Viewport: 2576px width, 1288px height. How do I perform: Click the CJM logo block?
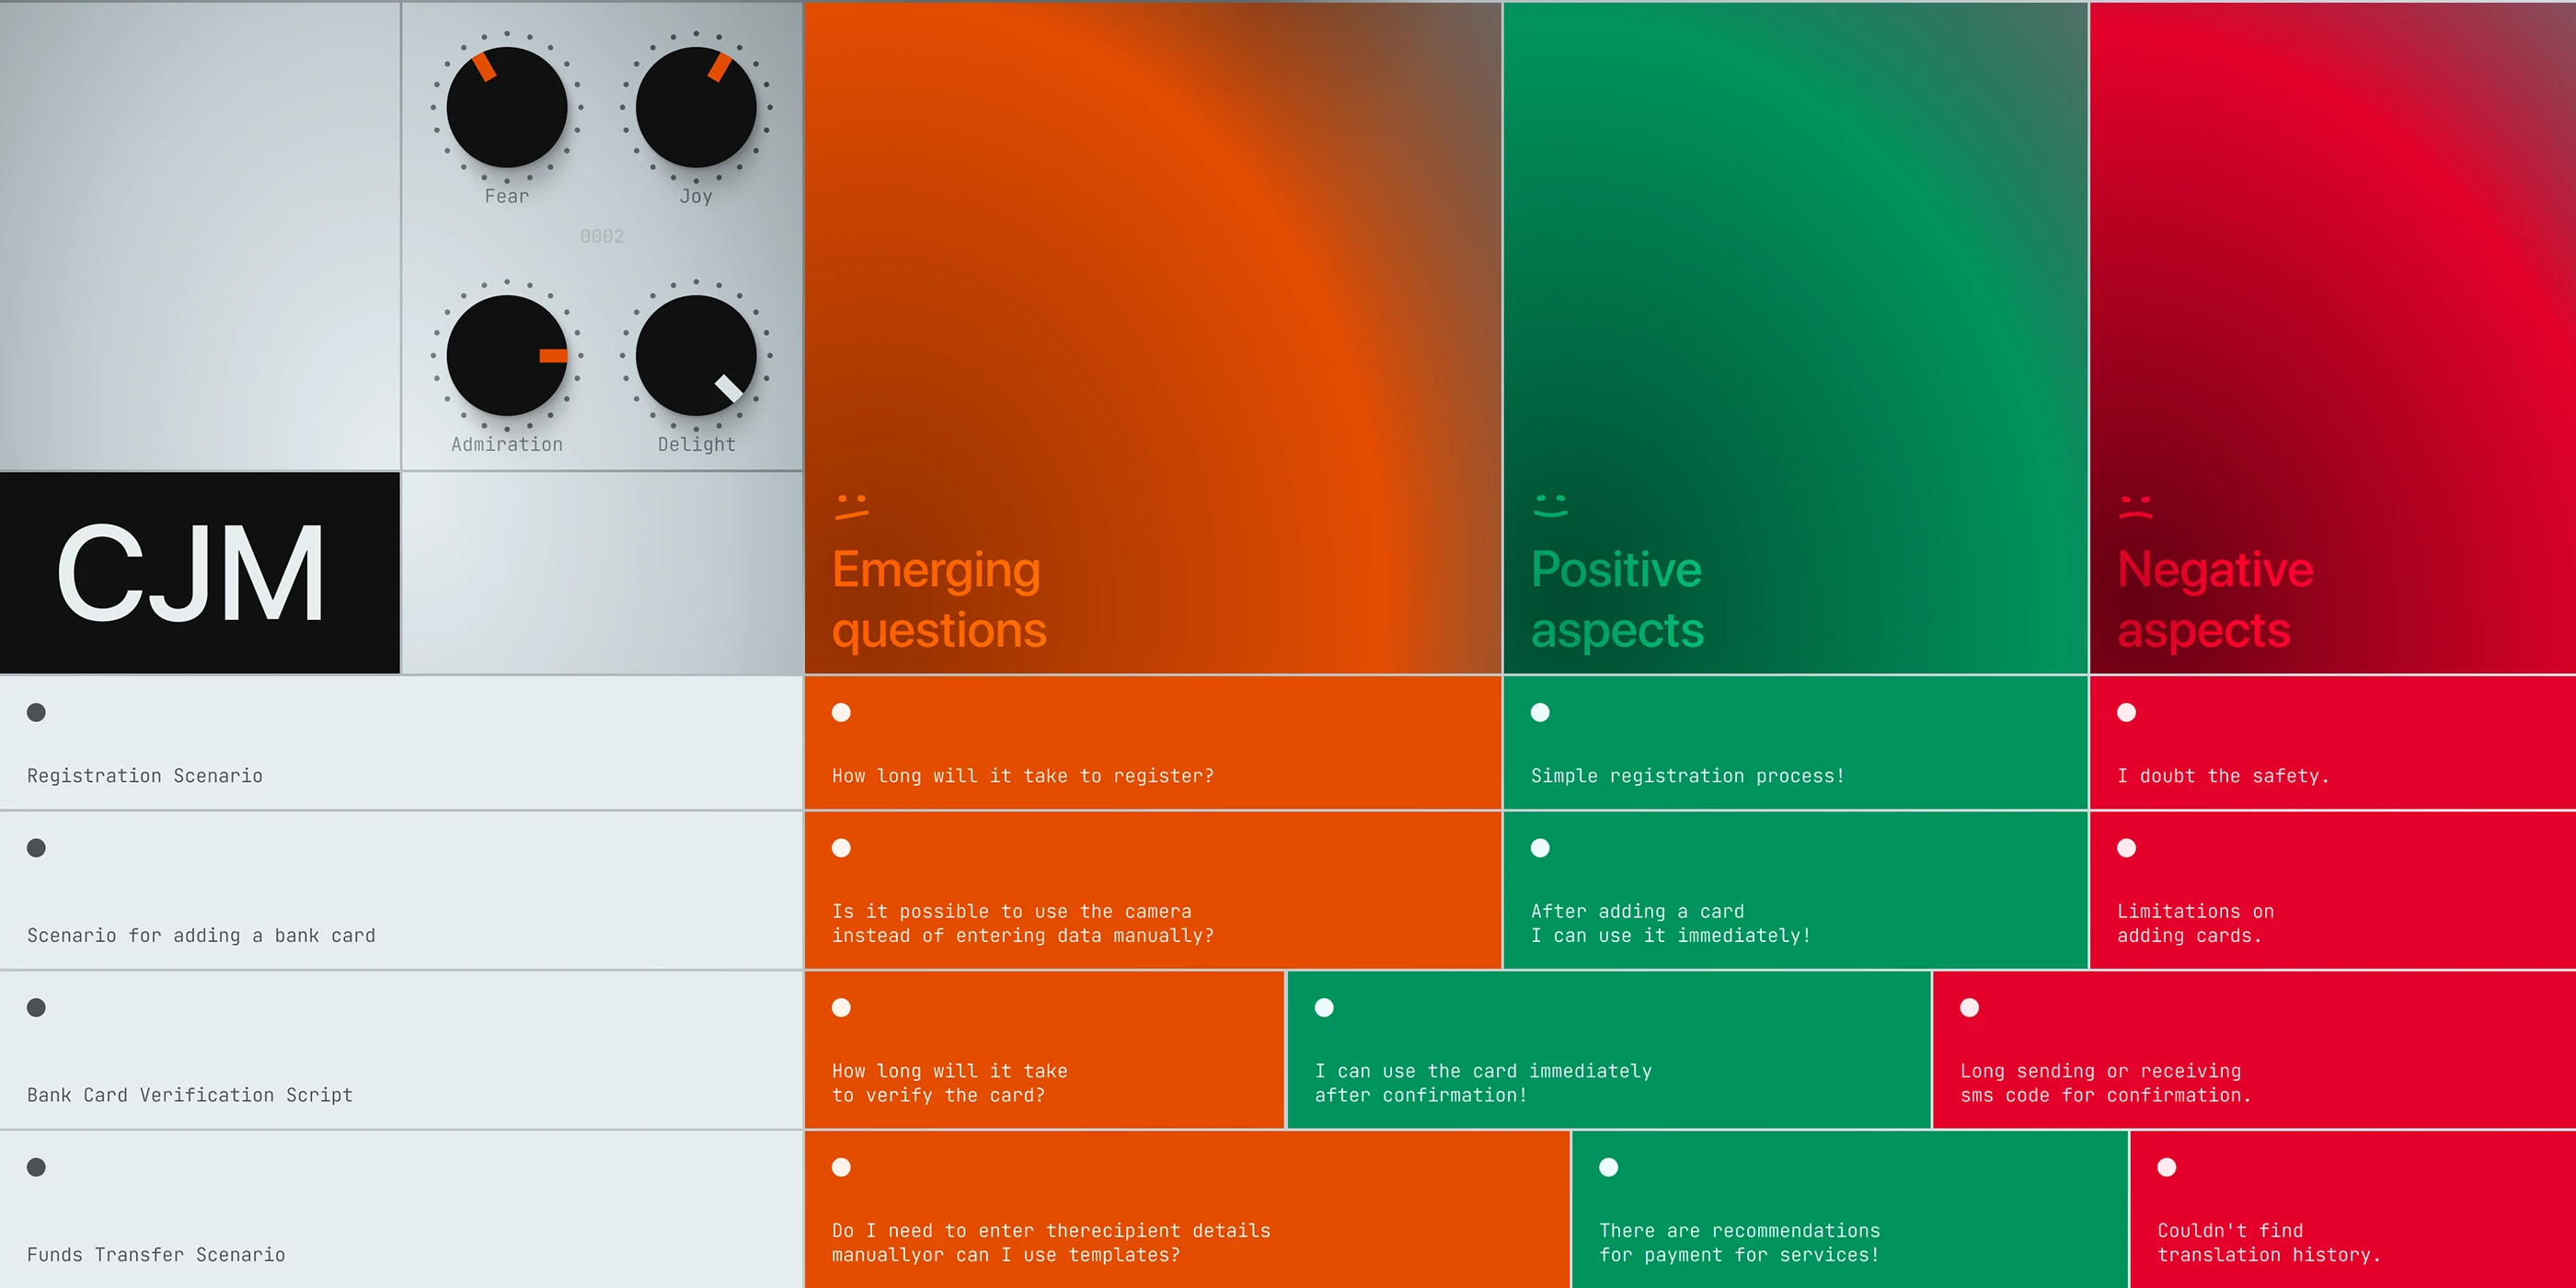200,572
